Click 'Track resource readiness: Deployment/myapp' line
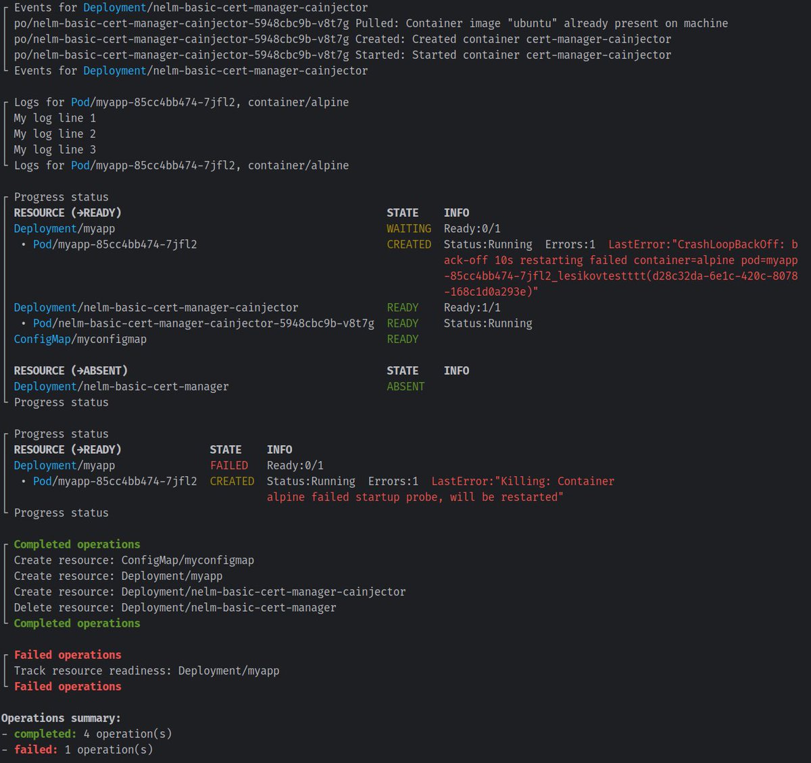Viewport: 811px width, 763px height. [147, 670]
